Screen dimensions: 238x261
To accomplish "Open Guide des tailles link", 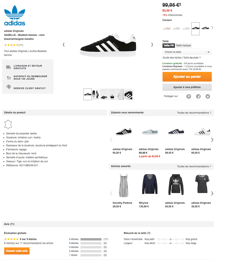I will (x=172, y=58).
